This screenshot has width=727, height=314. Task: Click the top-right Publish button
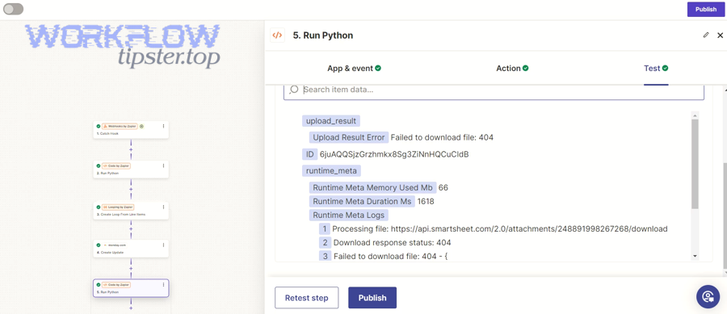(706, 9)
